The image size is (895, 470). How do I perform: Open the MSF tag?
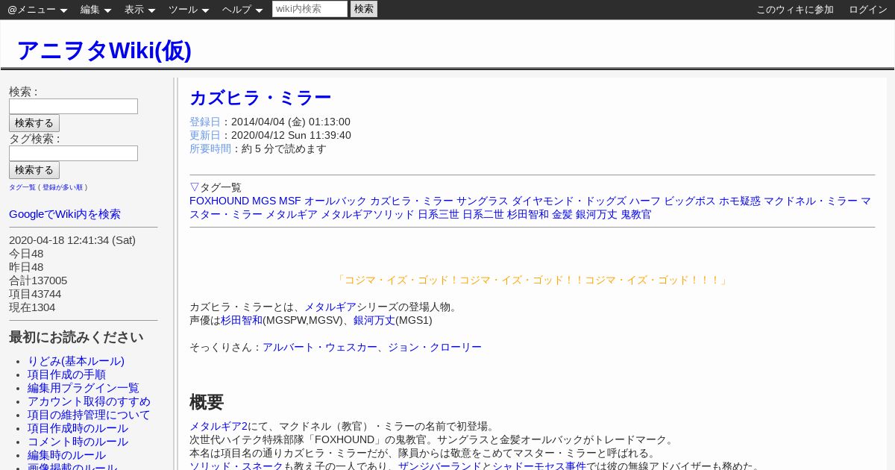tap(290, 201)
